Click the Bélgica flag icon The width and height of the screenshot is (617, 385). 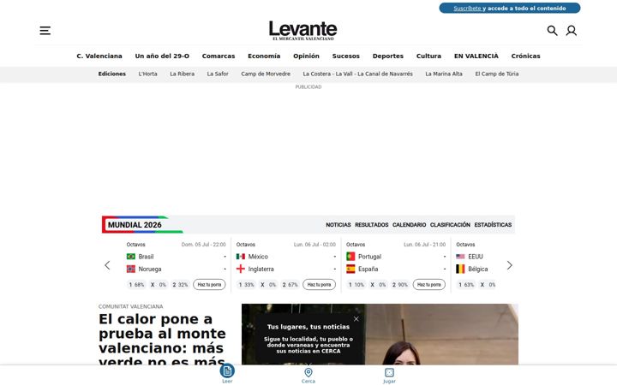(460, 269)
